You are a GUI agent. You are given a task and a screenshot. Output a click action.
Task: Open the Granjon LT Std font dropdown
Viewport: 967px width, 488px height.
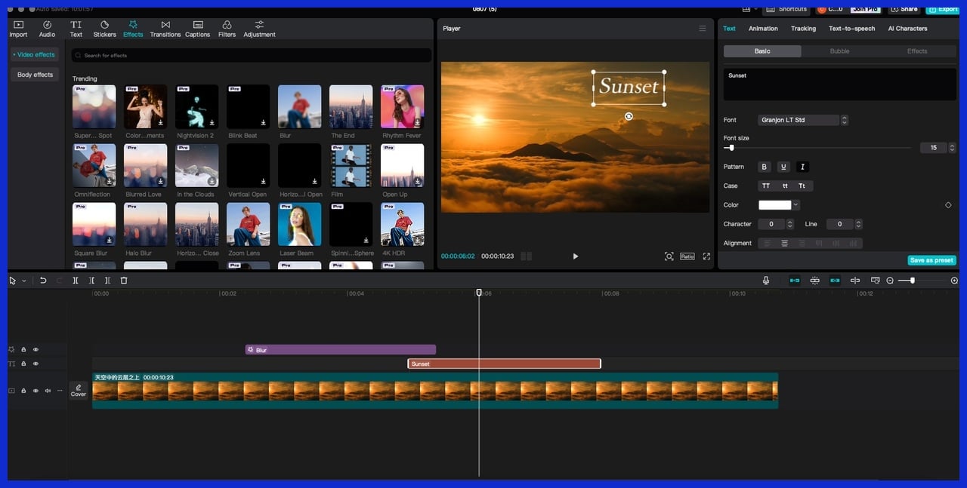point(800,119)
